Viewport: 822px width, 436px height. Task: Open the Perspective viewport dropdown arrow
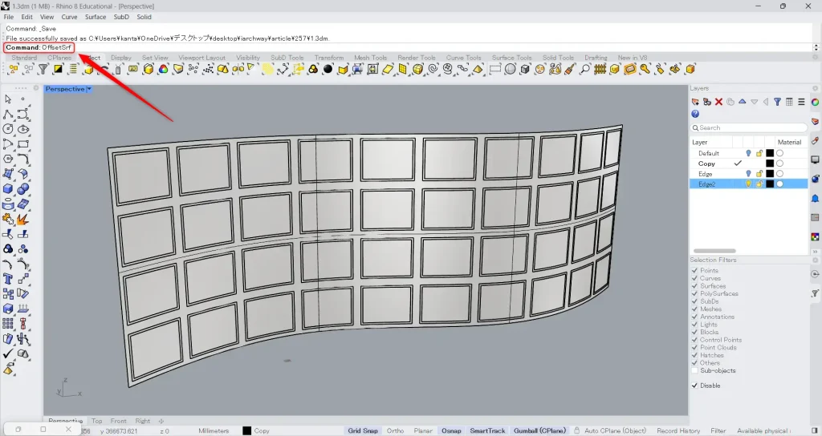89,89
